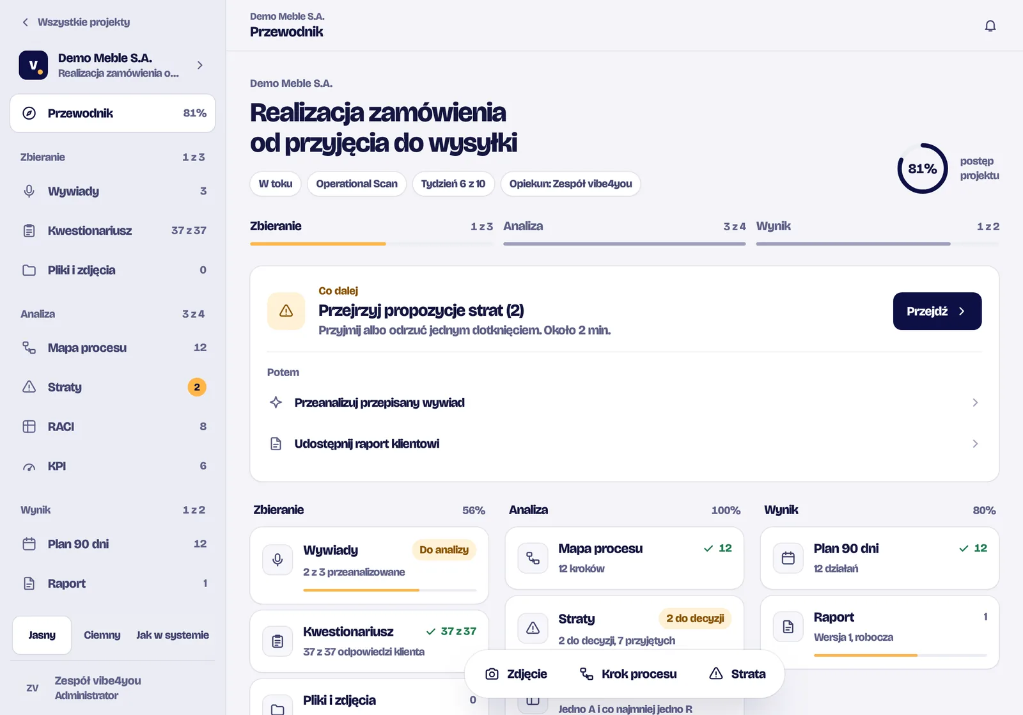Click the Mapa procesu flow icon in sidebar
The width and height of the screenshot is (1023, 715).
(x=29, y=348)
